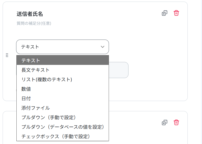Click the 質問の補足分(任意) description field
This screenshot has width=202, height=144.
pos(34,23)
